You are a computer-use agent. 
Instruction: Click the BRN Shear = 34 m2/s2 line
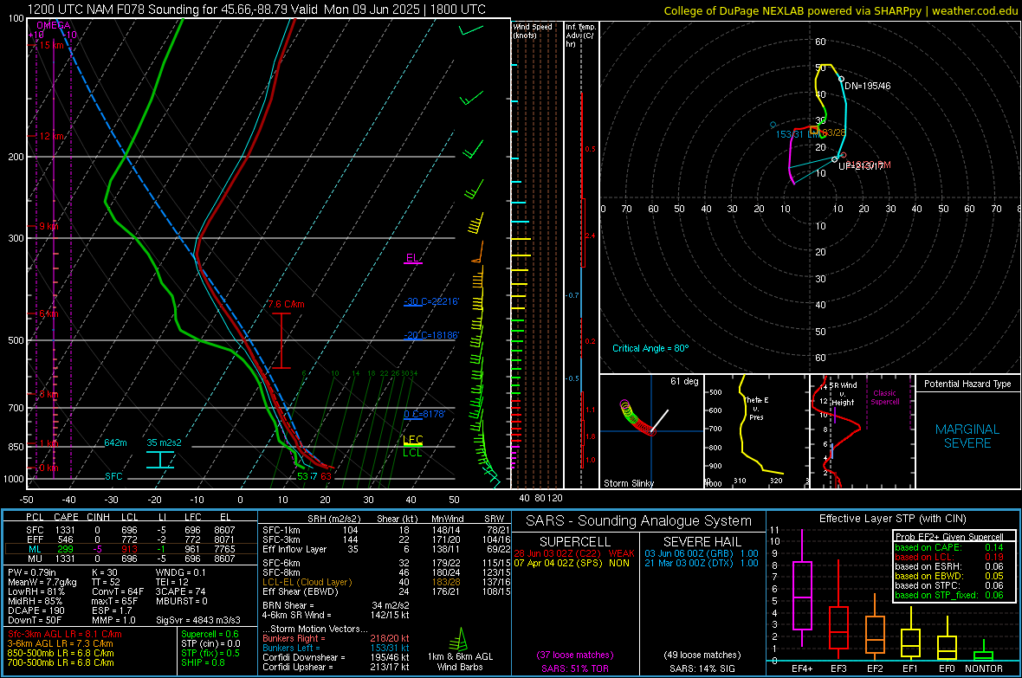[336, 605]
